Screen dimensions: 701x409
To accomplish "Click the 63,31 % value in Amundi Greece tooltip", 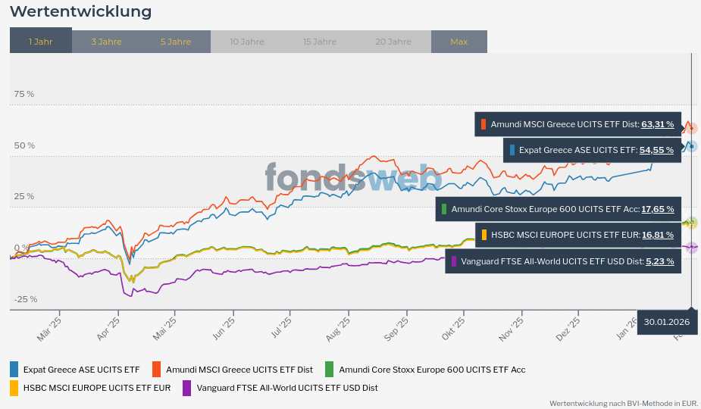I will [x=658, y=124].
